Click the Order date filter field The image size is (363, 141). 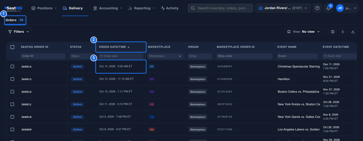121,56
